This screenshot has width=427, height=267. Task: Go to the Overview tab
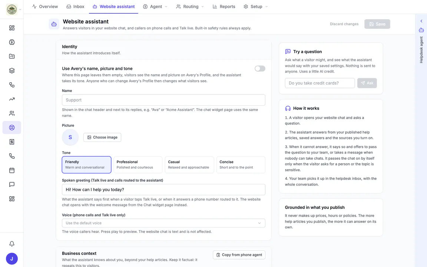tap(45, 7)
